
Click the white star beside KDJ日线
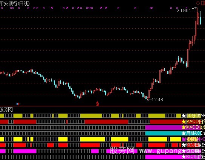(184, 145)
